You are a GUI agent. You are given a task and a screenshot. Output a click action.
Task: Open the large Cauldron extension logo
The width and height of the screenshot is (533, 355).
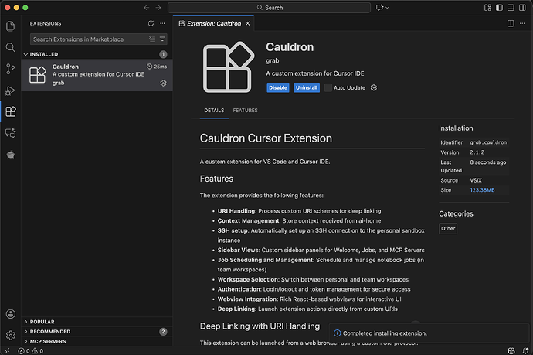click(229, 67)
